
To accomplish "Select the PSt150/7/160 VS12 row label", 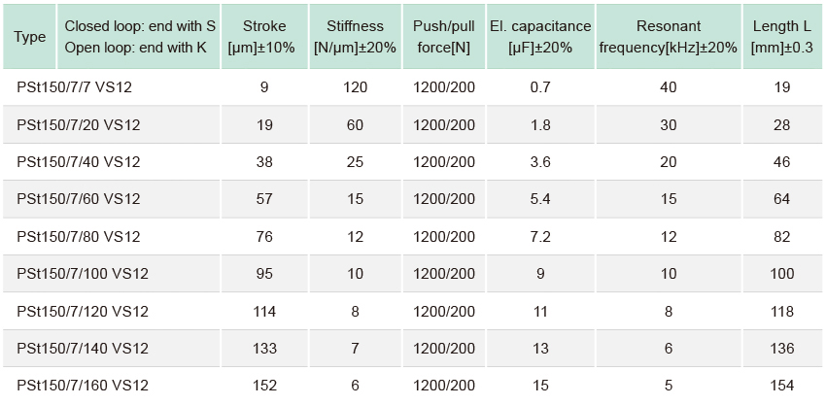I will (83, 386).
